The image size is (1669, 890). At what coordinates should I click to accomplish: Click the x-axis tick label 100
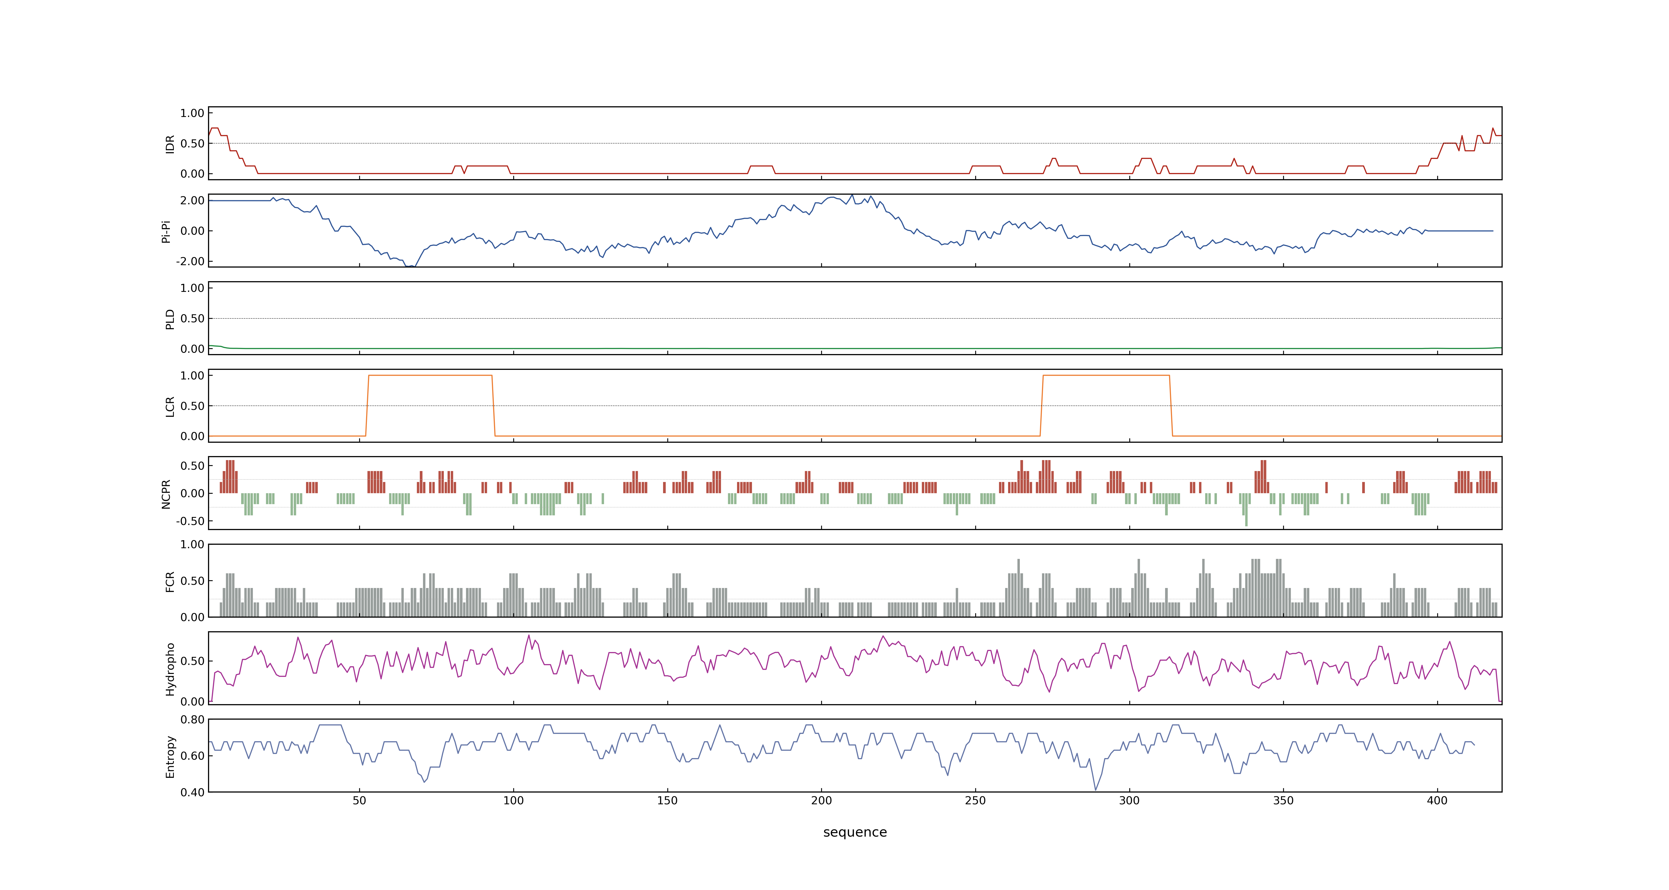click(x=513, y=800)
